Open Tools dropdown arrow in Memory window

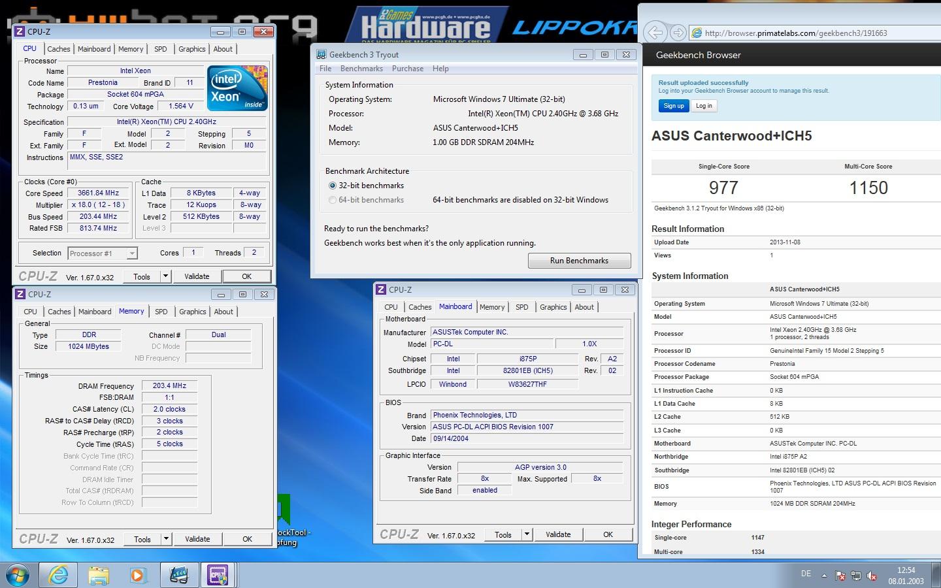pyautogui.click(x=166, y=539)
